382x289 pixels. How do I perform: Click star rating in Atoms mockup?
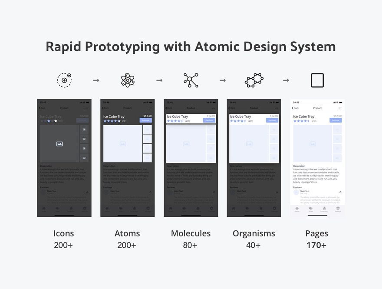click(112, 121)
